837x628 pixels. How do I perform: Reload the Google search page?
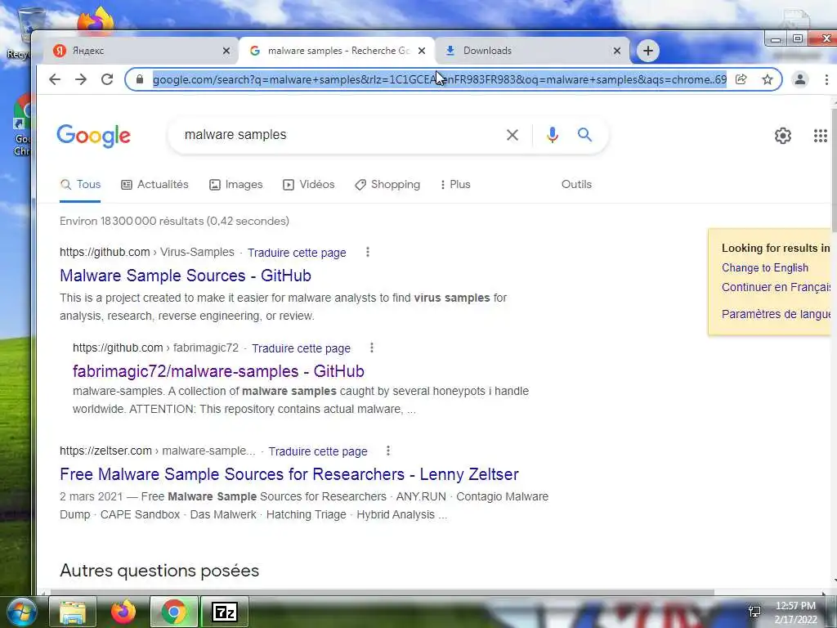[x=107, y=79]
